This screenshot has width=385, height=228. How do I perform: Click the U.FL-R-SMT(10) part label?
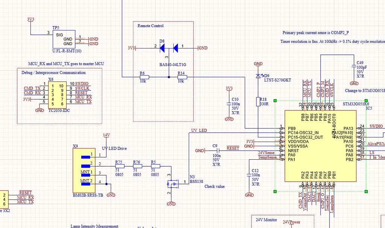coord(67,51)
